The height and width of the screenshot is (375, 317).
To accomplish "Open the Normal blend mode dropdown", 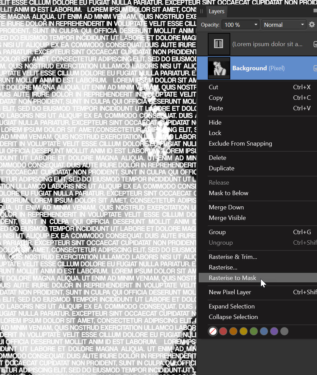I will tap(284, 25).
